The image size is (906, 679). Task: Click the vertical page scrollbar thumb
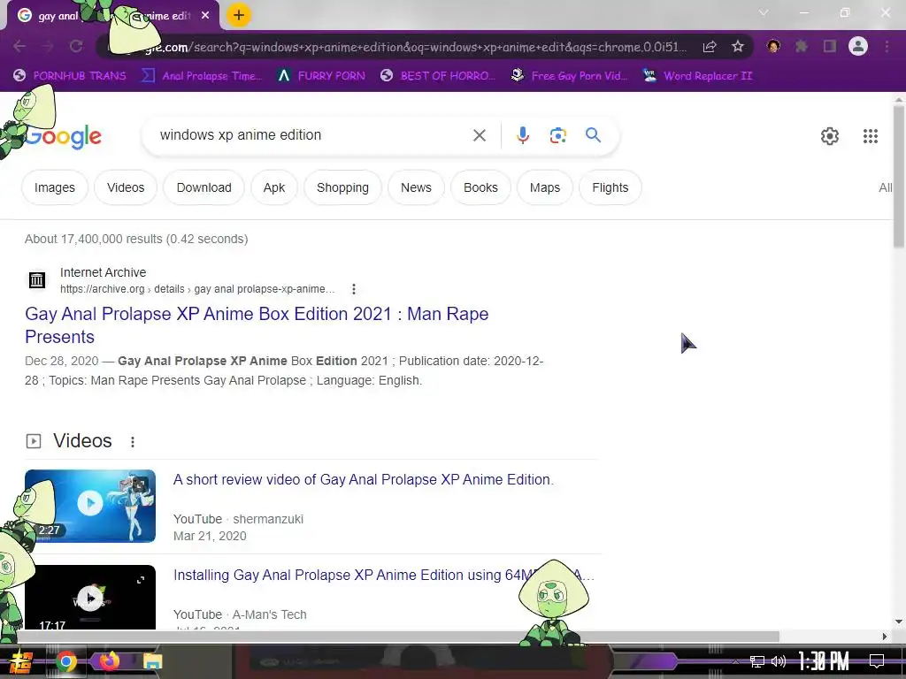[899, 178]
